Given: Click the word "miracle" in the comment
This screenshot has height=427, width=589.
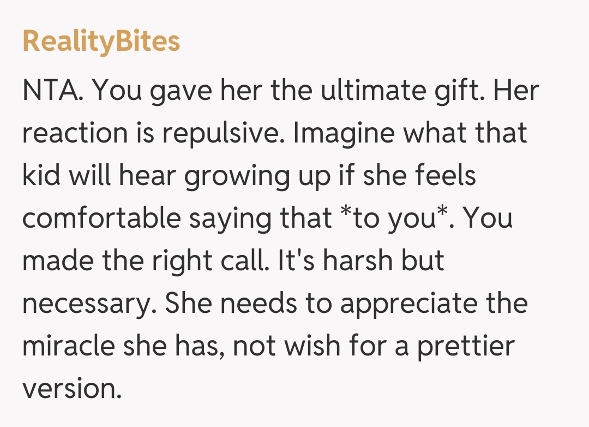Looking at the screenshot, I should click(70, 346).
